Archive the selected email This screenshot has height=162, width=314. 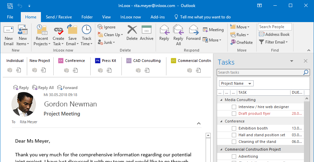point(147,33)
